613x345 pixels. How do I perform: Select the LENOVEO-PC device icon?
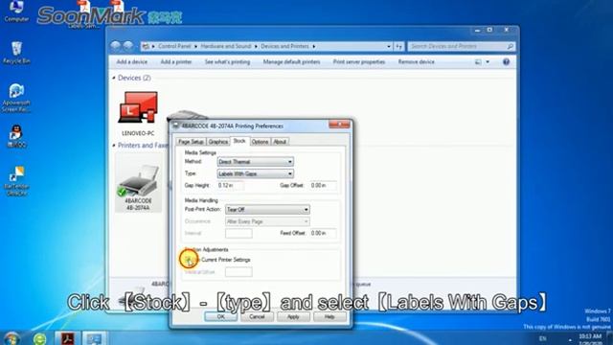pos(138,113)
